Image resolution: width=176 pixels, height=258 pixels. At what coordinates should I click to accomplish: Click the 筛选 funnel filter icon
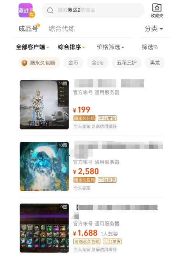click(156, 47)
